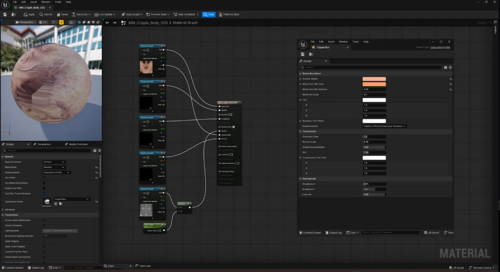This screenshot has width=500, height=272.
Task: Open Content Drawer in the main status bar
Action: click(13, 268)
